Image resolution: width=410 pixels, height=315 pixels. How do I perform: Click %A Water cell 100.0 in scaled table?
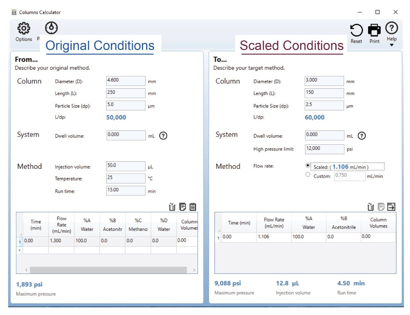point(308,237)
